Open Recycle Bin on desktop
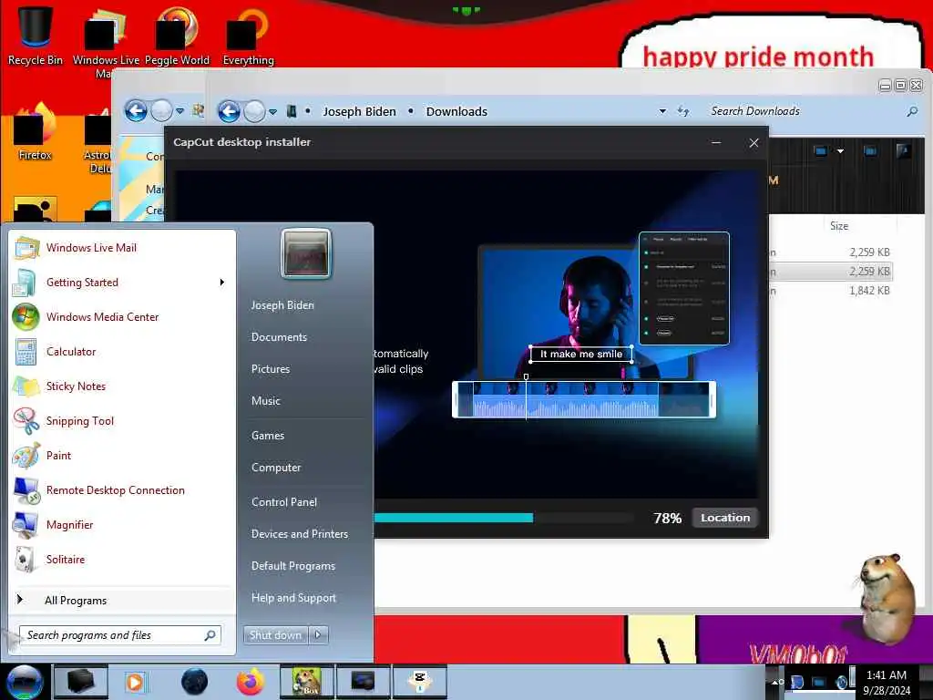The image size is (933, 700). coord(36,35)
